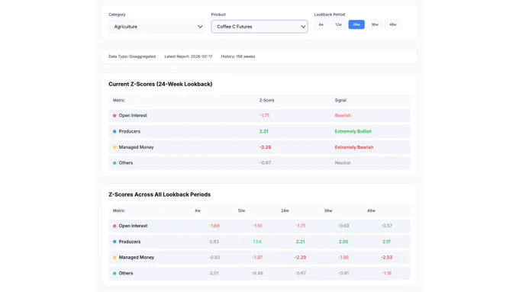Screen dimensions: 519x292
Task: Click the Extremely Bullish signal for Producers
Action: click(353, 131)
